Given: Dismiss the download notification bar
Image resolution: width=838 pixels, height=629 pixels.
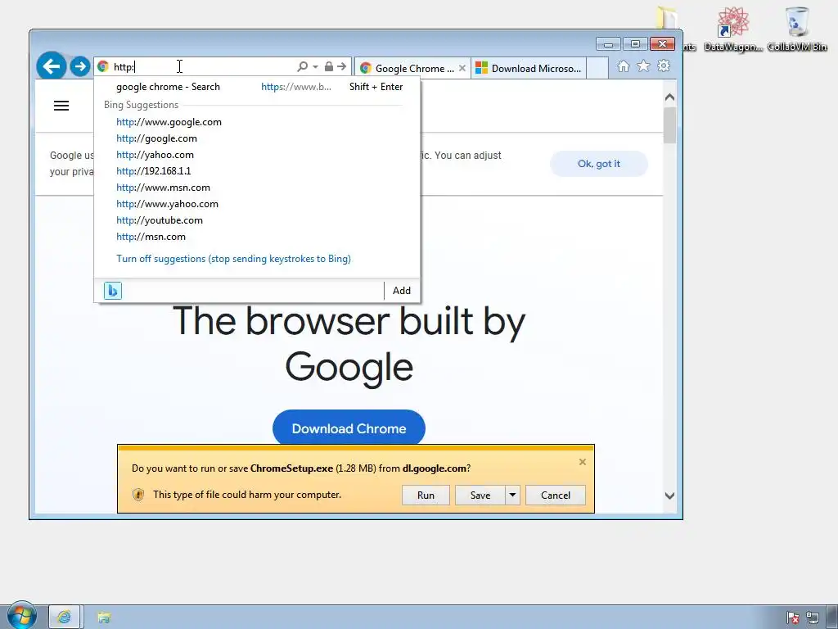Looking at the screenshot, I should coord(583,462).
